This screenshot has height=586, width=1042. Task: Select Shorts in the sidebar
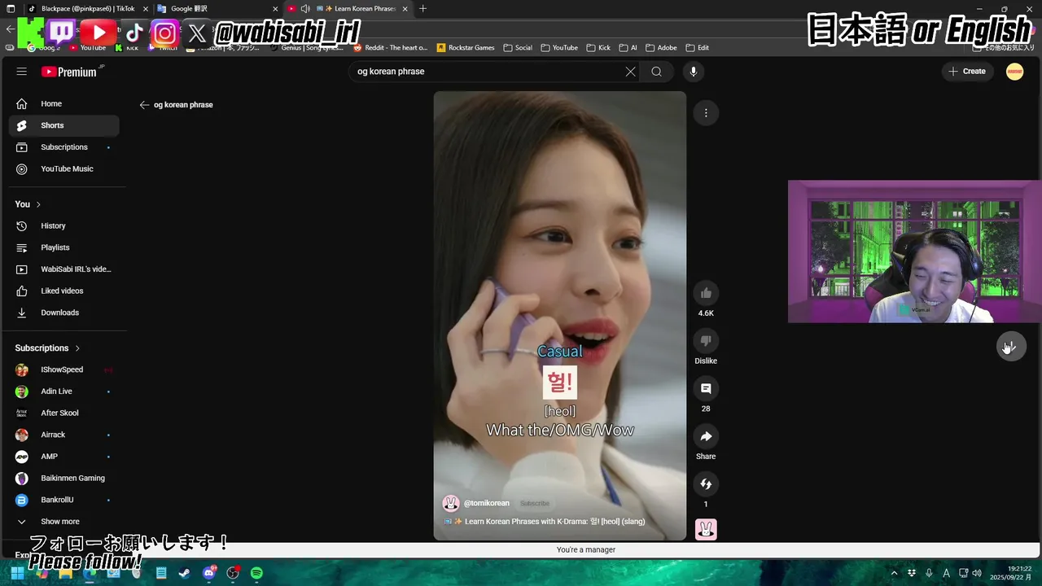coord(63,125)
